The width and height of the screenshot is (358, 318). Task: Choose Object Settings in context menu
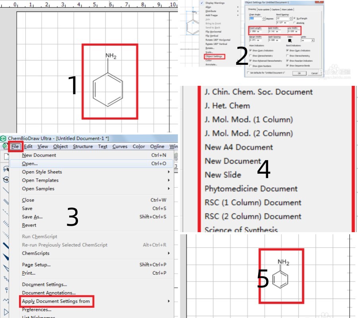coord(214,56)
